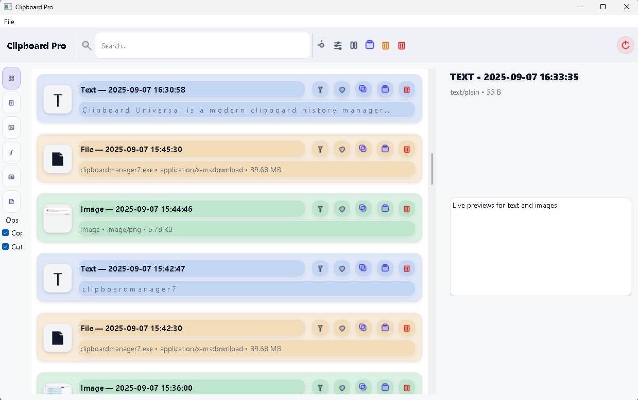Click the Search input field
Viewport: 638px width, 400px height.
(x=203, y=46)
